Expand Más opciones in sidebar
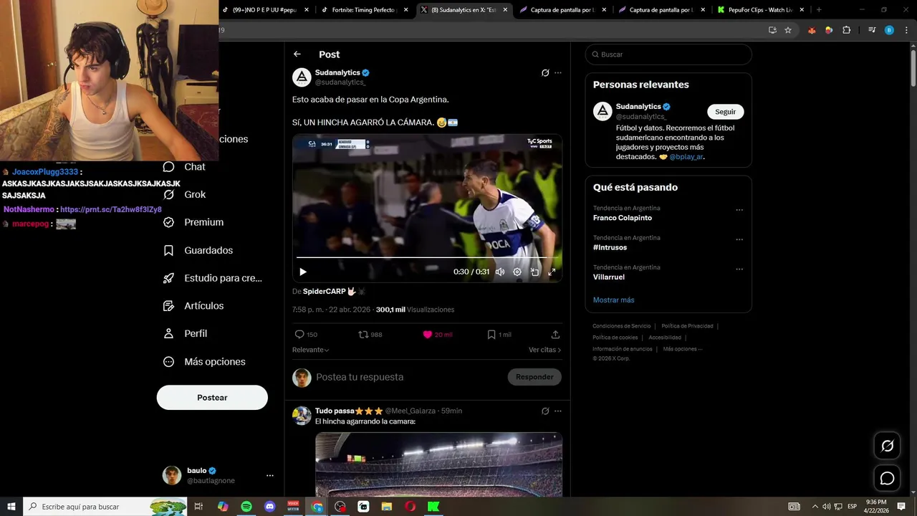Viewport: 917px width, 516px height. coord(204,362)
